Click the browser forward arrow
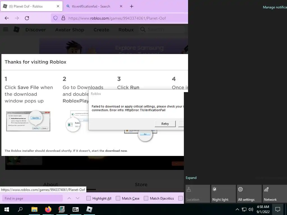287x215 pixels. tap(17, 18)
